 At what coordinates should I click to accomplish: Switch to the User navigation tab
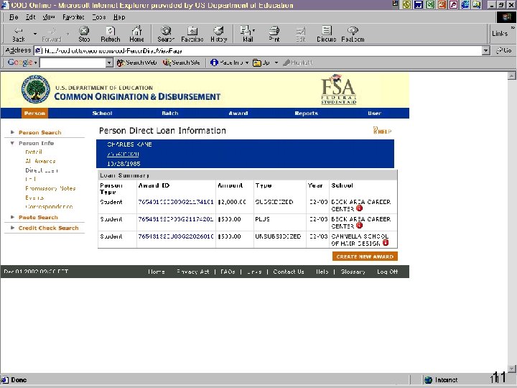click(x=375, y=114)
